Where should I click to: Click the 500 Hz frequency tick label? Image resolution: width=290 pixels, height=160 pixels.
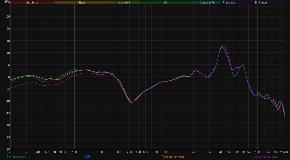tap(138, 152)
